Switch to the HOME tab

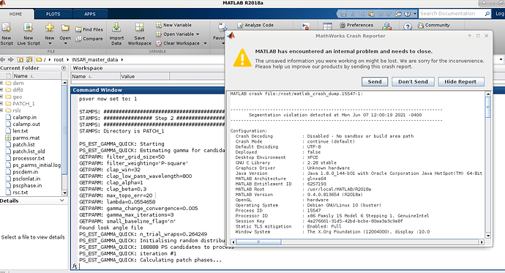pyautogui.click(x=15, y=14)
